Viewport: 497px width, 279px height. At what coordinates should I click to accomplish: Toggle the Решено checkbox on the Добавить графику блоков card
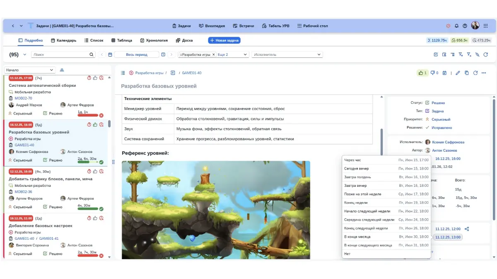[x=46, y=207]
